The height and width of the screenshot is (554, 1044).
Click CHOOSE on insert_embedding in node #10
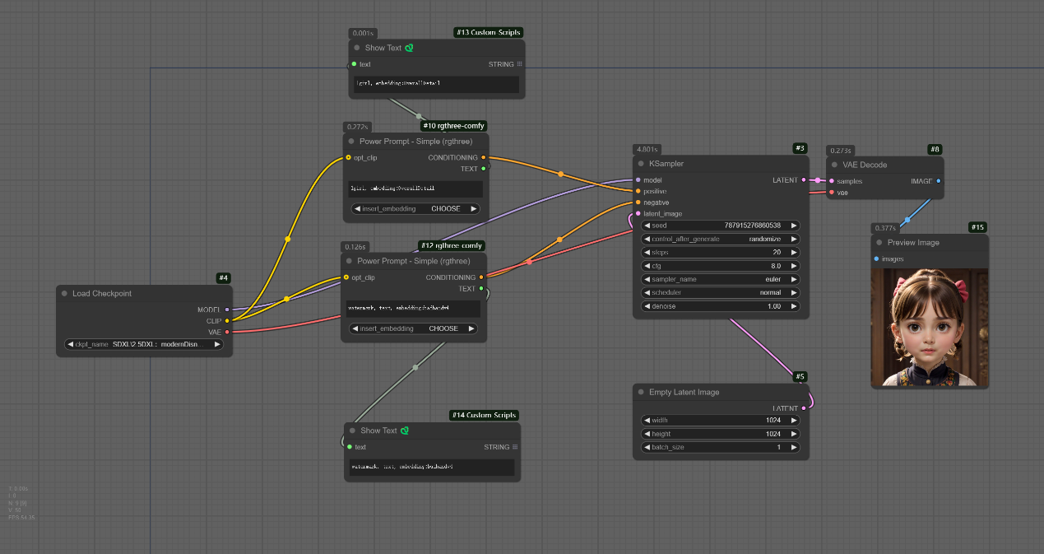[445, 208]
